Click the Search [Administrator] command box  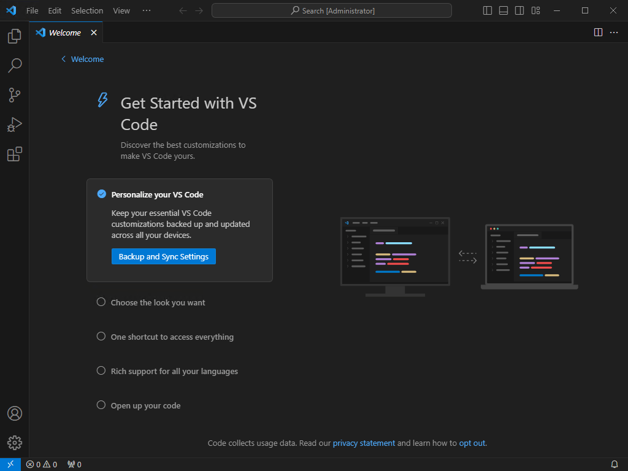(332, 11)
